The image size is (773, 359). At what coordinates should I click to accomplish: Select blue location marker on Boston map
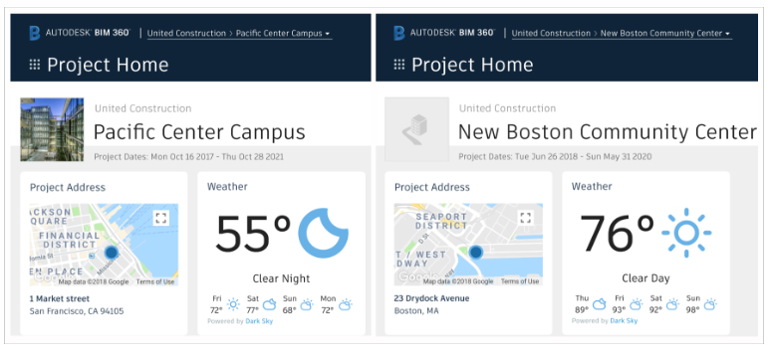476,253
